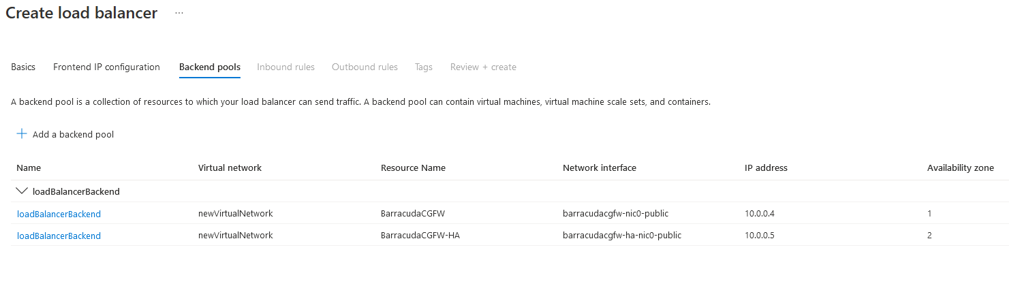
Task: Click the Virtual network column header
Action: click(230, 167)
